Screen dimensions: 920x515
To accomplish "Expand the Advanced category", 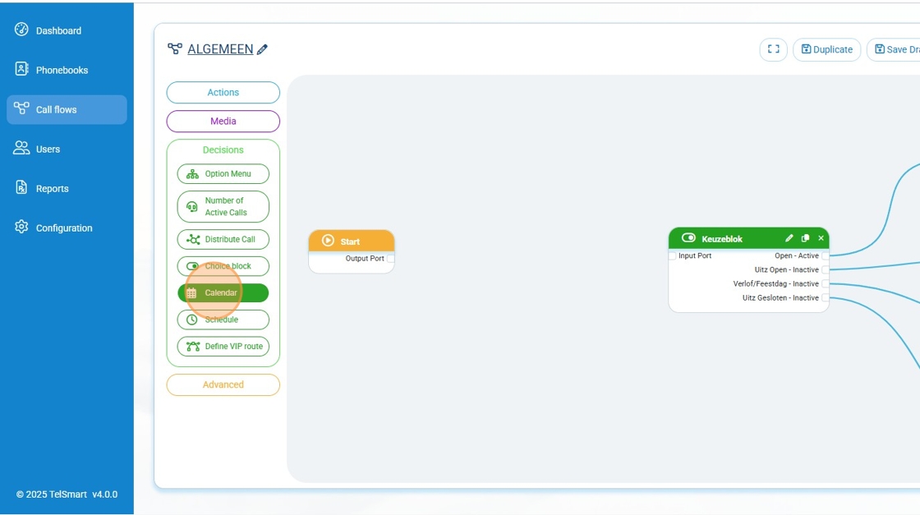I will click(x=223, y=384).
